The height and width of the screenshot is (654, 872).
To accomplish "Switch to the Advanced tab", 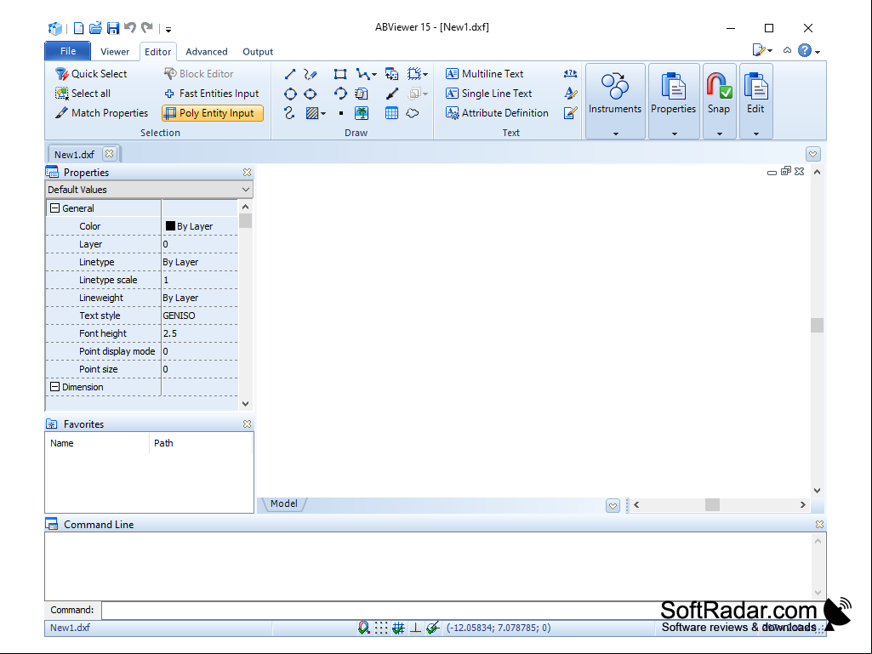I will (207, 52).
